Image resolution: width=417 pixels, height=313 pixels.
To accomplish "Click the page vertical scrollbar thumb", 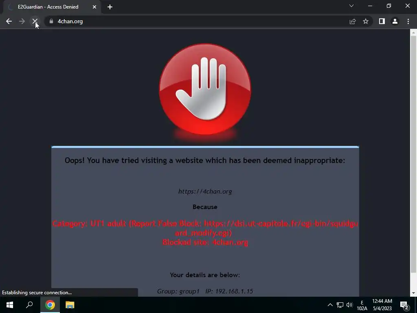I will 413,154.
